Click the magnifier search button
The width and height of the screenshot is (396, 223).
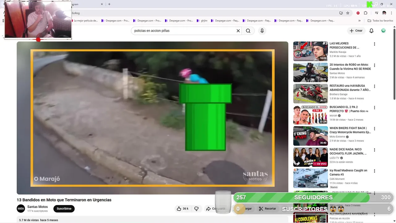(x=248, y=31)
